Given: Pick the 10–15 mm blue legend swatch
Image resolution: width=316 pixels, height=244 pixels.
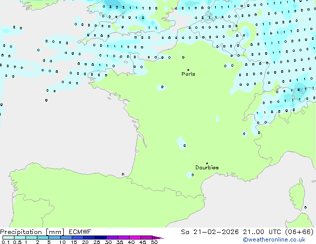Looking at the screenshot, I should [x=66, y=238].
